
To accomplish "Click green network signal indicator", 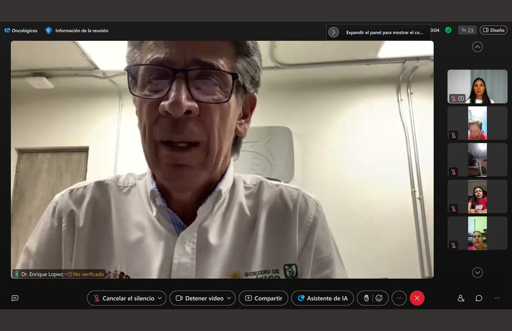I will point(448,30).
